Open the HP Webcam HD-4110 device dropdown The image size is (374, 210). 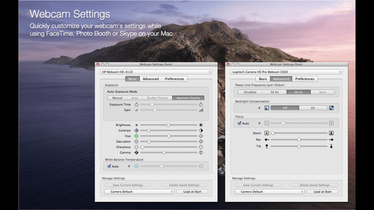click(x=156, y=72)
